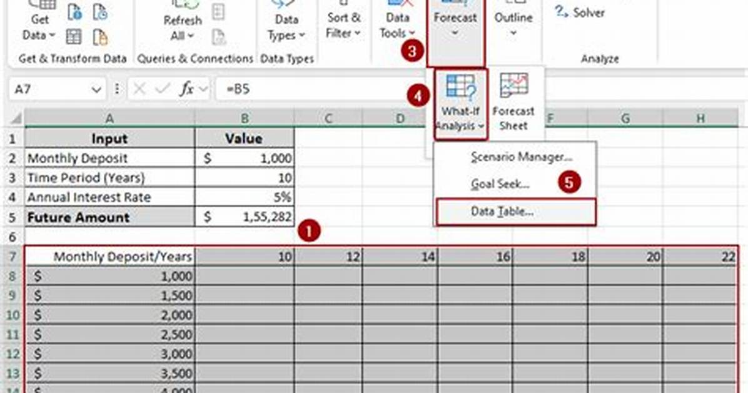Click the Future Amount label cell

(x=109, y=217)
